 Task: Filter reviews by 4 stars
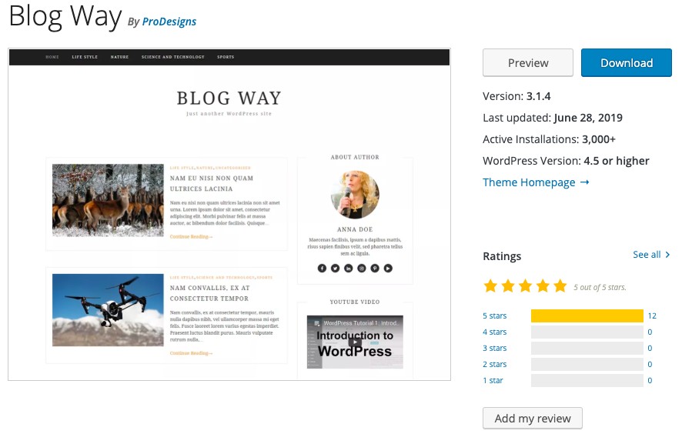tap(494, 332)
